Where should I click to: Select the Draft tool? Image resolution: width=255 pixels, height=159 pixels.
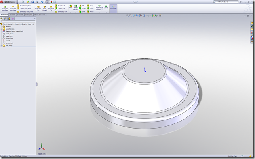tap(82, 9)
